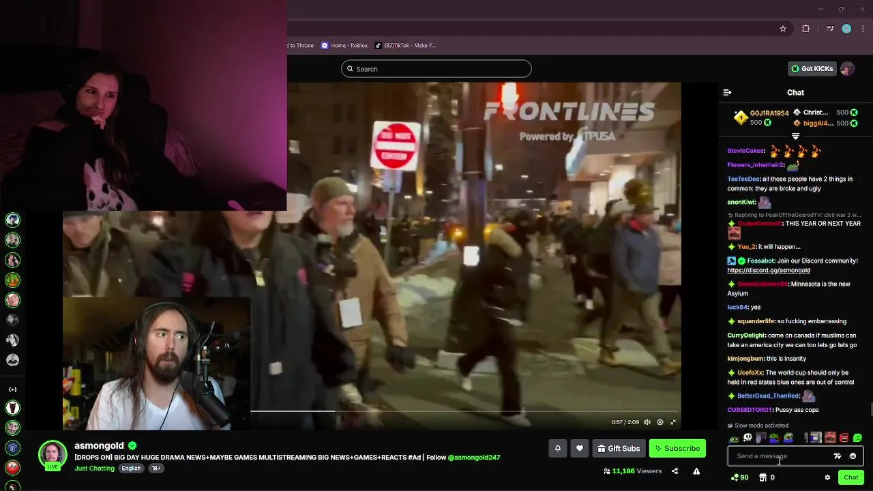Screen dimensions: 873x491
Task: Click asmongold channel name
Action: coord(100,445)
